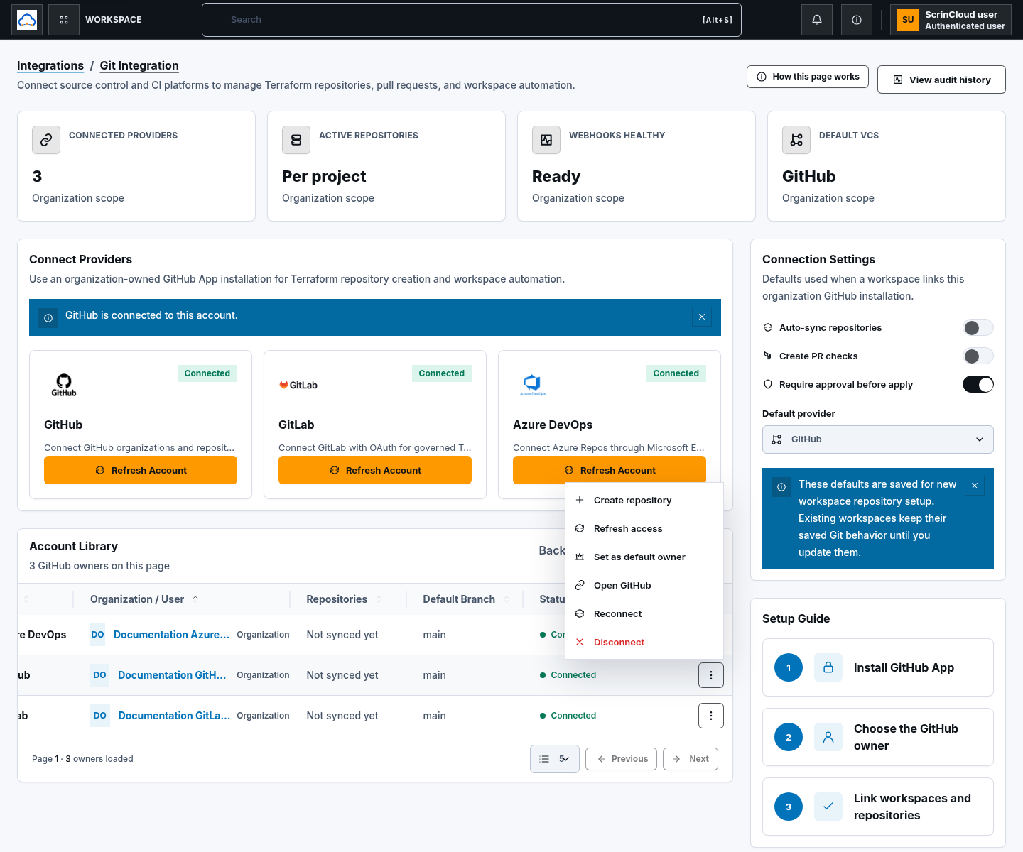Open the rows-per-page selector showing 5
Screen dimensions: 1023x852
pyautogui.click(x=555, y=759)
